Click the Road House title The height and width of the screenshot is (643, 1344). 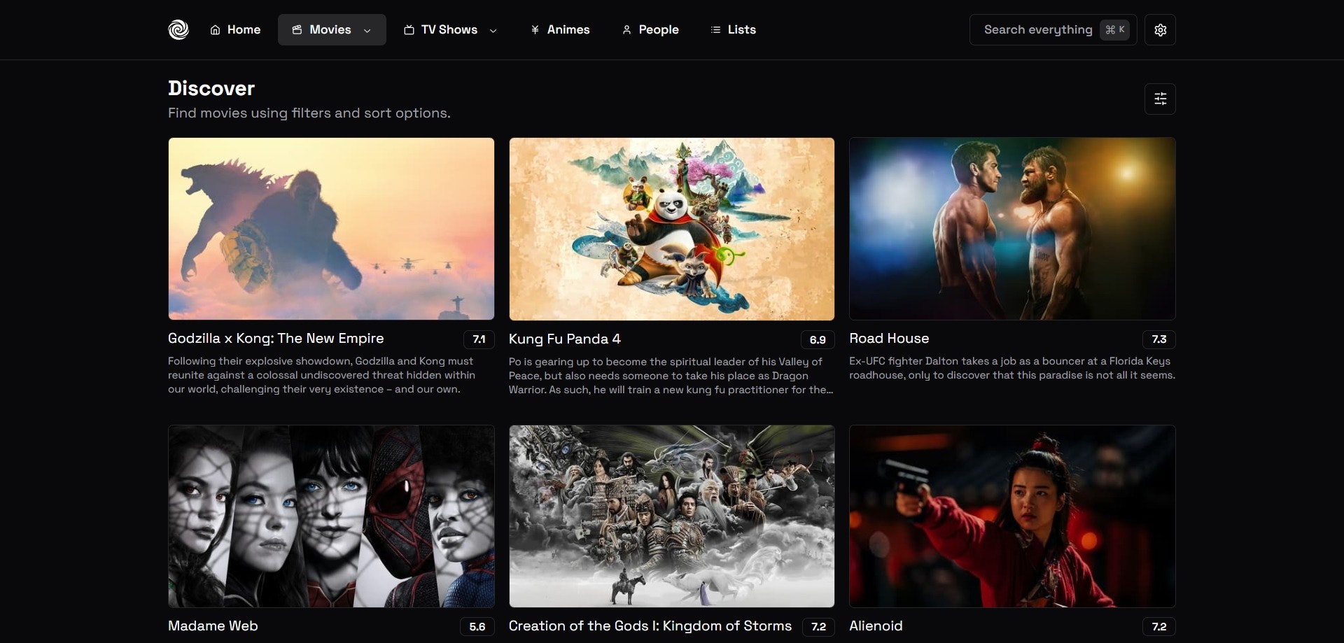(x=889, y=339)
